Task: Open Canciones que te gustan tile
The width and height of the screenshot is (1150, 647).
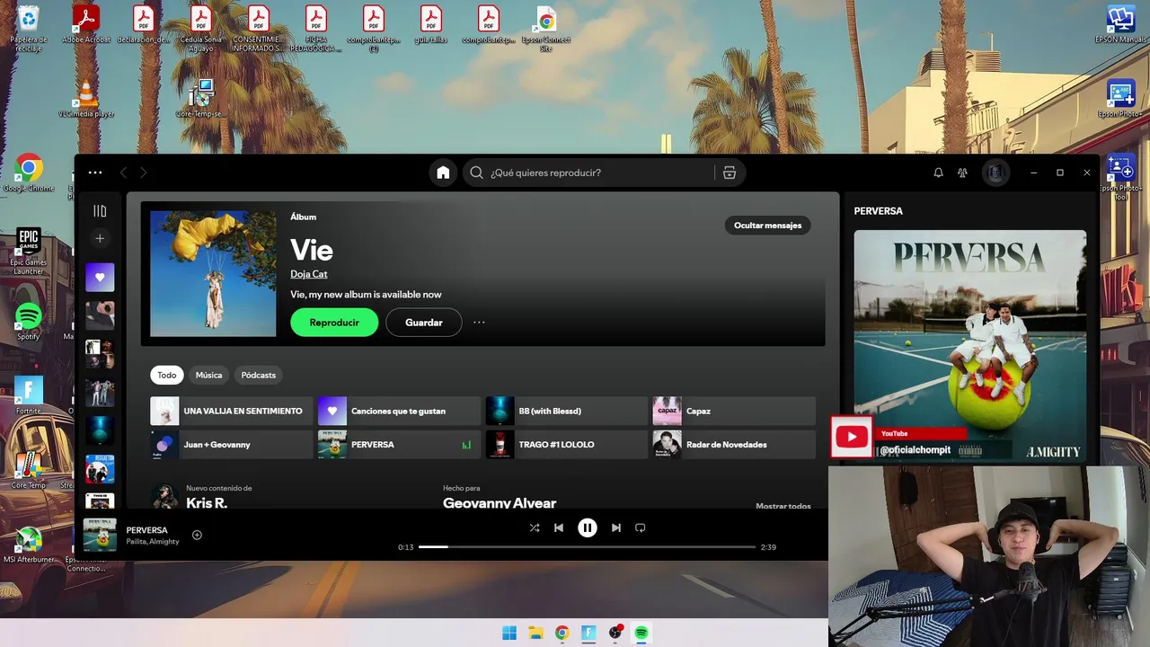Action: [399, 411]
